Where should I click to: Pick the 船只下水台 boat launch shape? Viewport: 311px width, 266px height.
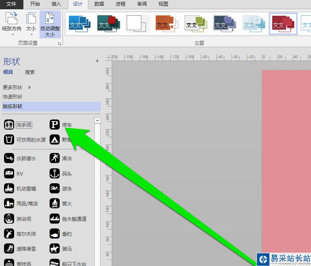coord(68,263)
